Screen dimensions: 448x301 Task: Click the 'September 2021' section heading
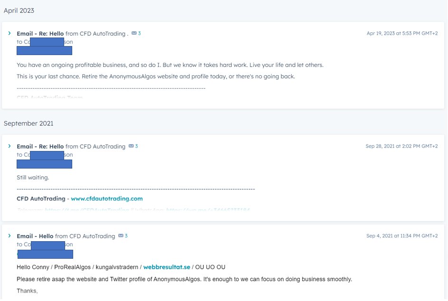click(29, 123)
